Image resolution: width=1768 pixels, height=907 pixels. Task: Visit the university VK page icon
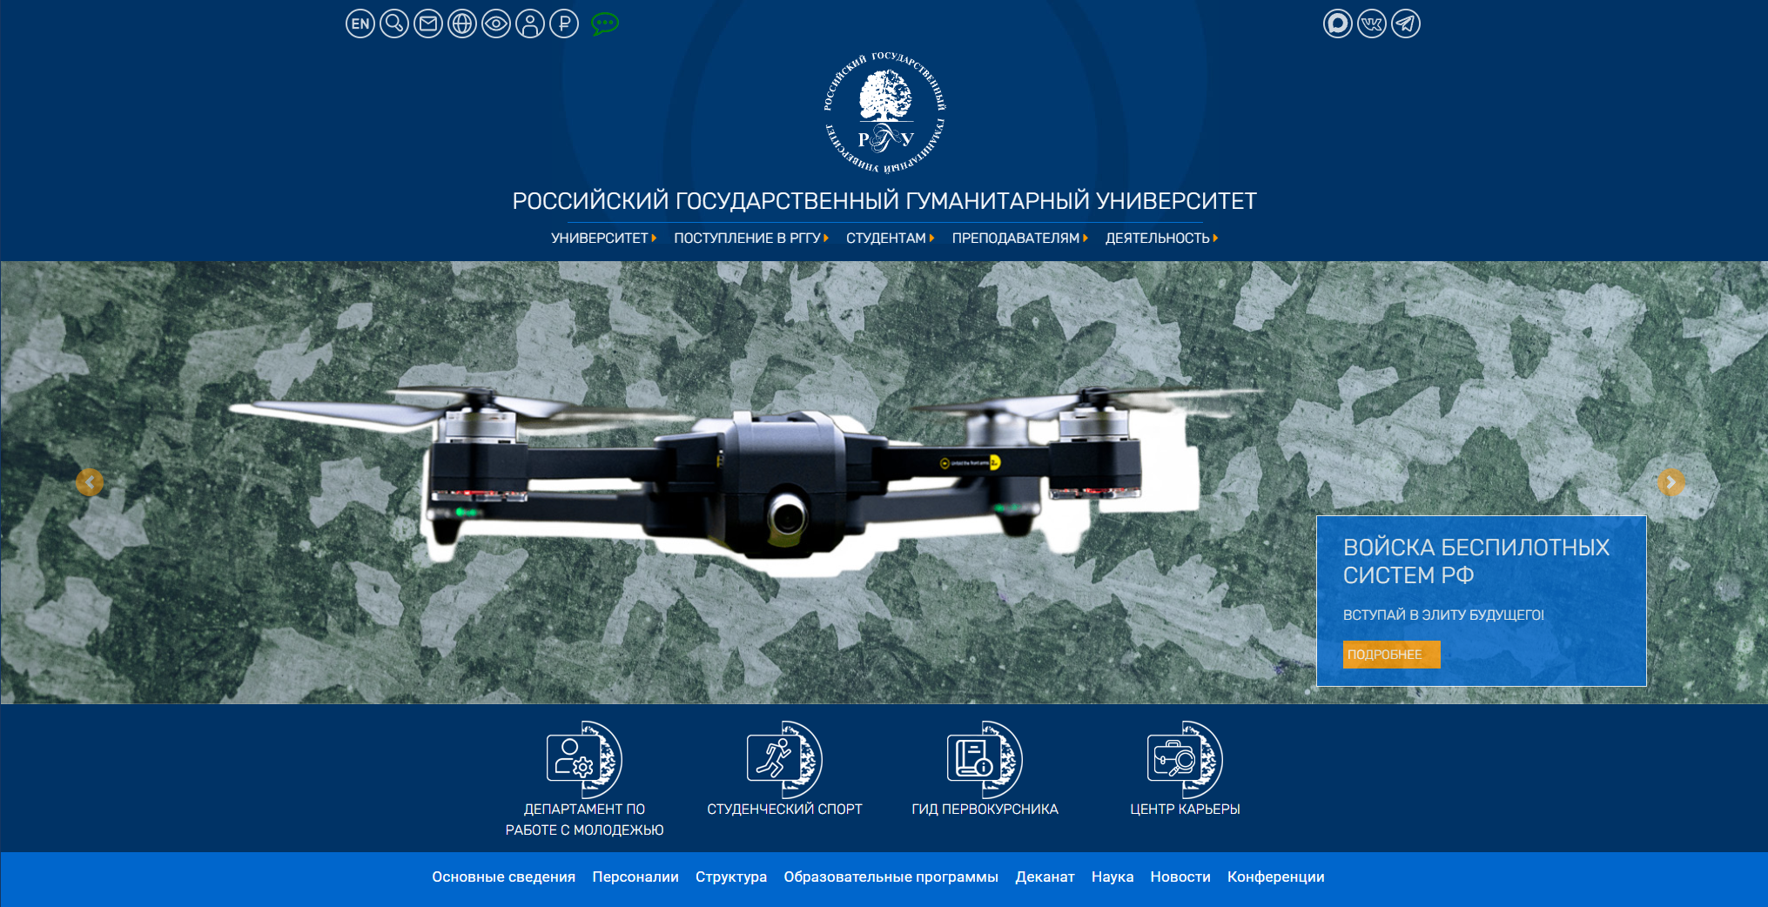1372,24
